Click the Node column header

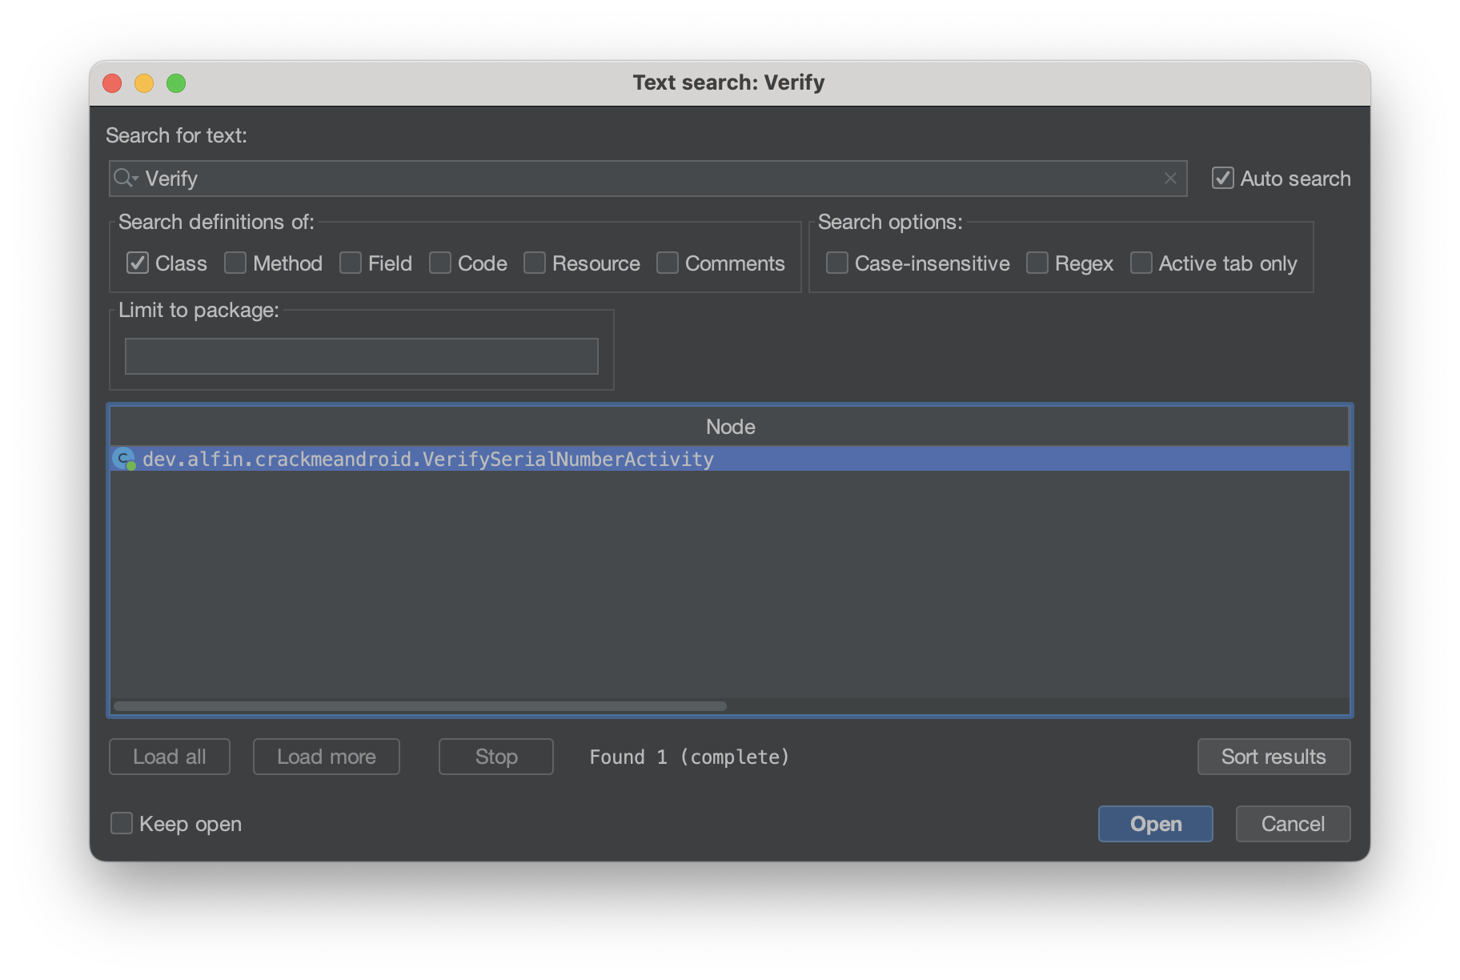click(730, 427)
